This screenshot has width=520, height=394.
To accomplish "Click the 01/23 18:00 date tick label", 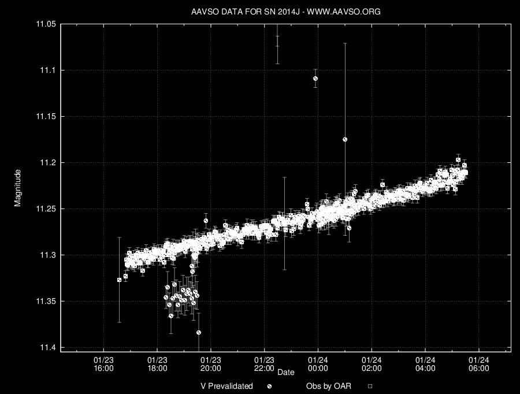I will pos(157,364).
